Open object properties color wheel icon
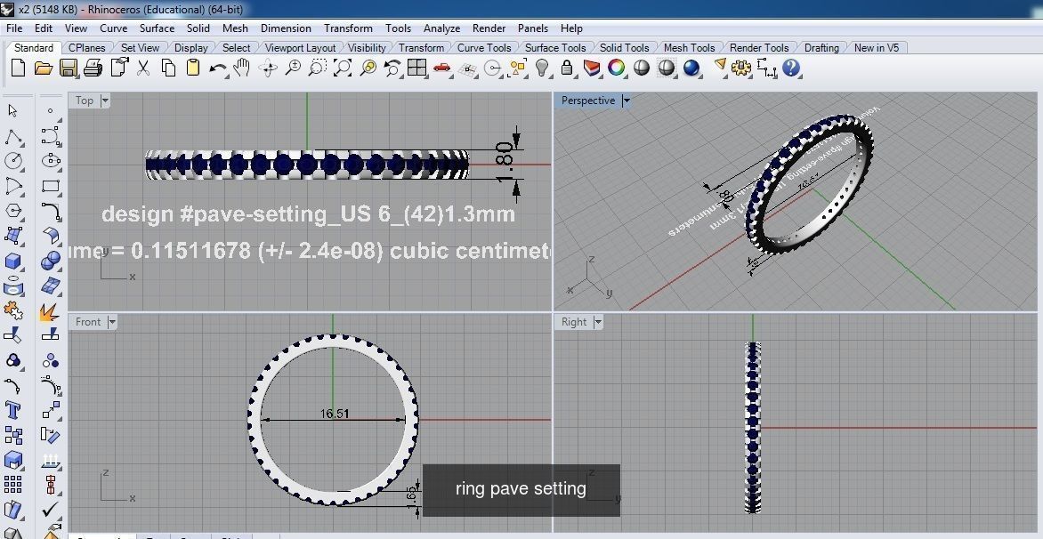The image size is (1043, 539). tap(617, 68)
